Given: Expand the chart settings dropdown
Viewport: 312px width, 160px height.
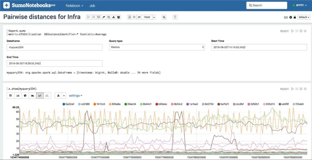Looking at the screenshot, I should pyautogui.click(x=76, y=96).
